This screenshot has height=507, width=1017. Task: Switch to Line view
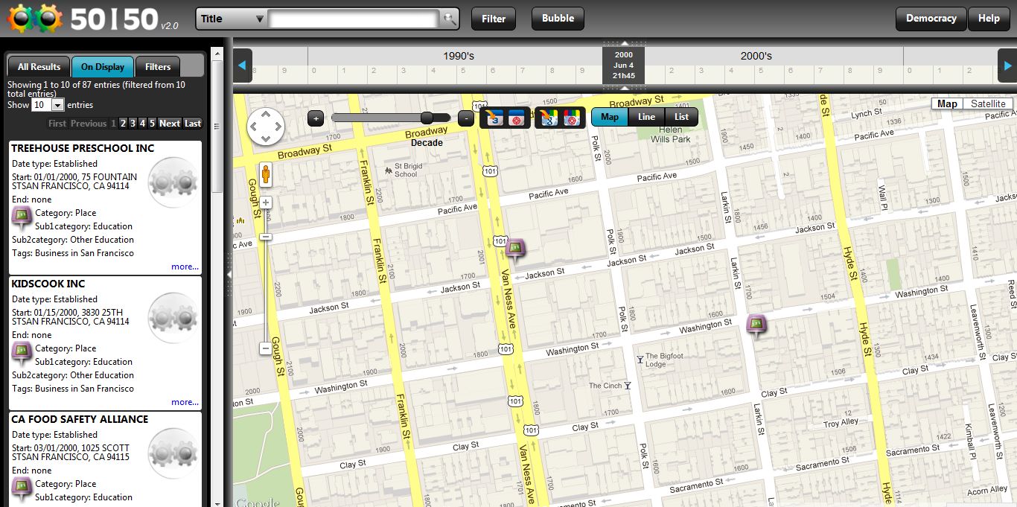click(646, 117)
